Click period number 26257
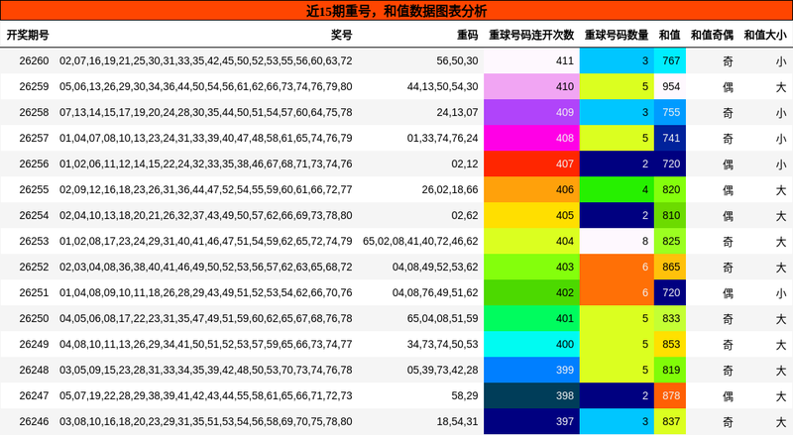The width and height of the screenshot is (793, 435). tap(34, 138)
